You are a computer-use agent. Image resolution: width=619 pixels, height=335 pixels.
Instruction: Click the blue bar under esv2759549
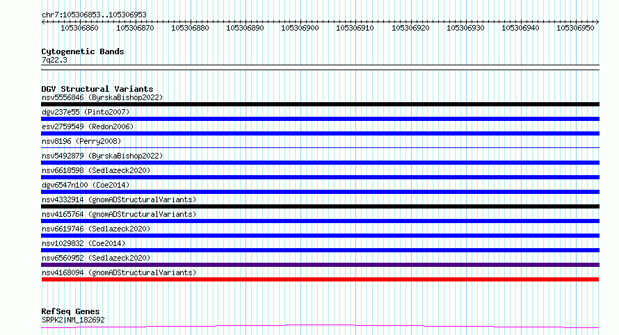point(320,133)
